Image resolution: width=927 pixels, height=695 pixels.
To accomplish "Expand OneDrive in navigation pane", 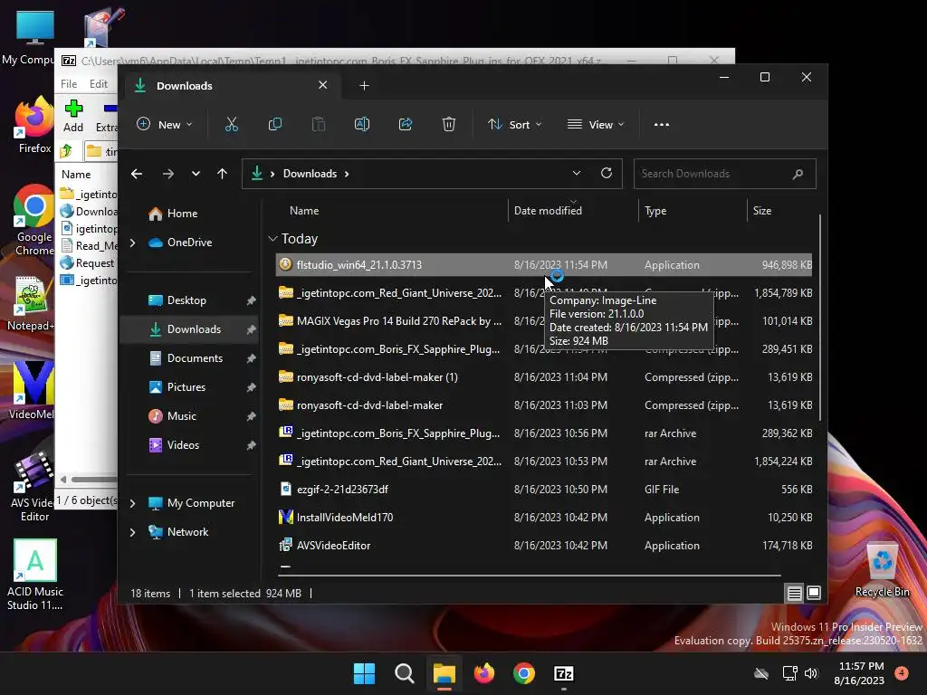I will [132, 243].
